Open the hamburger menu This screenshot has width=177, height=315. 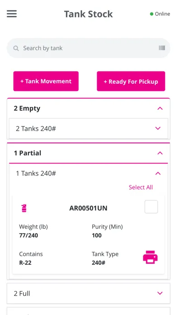coord(12,14)
